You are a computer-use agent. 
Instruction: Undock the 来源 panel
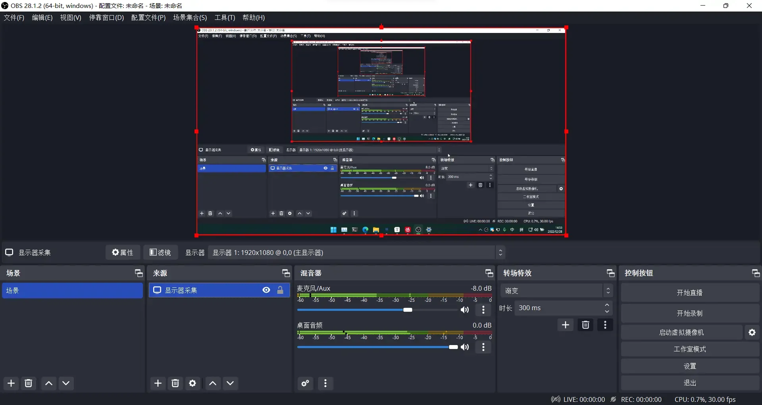tap(286, 273)
